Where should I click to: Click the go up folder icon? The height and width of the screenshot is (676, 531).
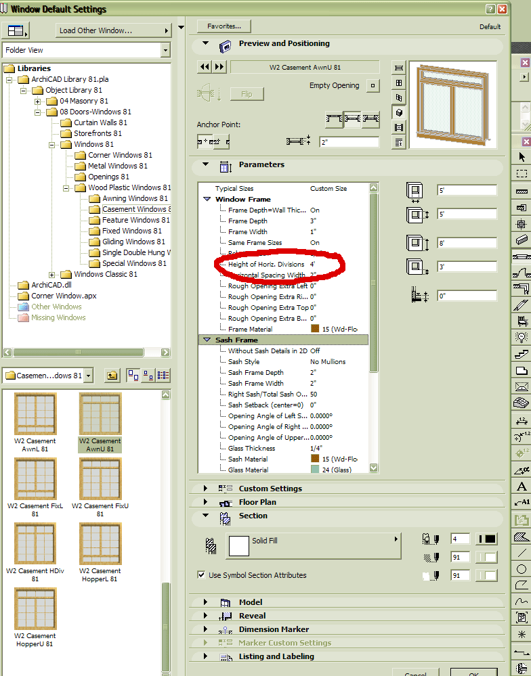(112, 376)
